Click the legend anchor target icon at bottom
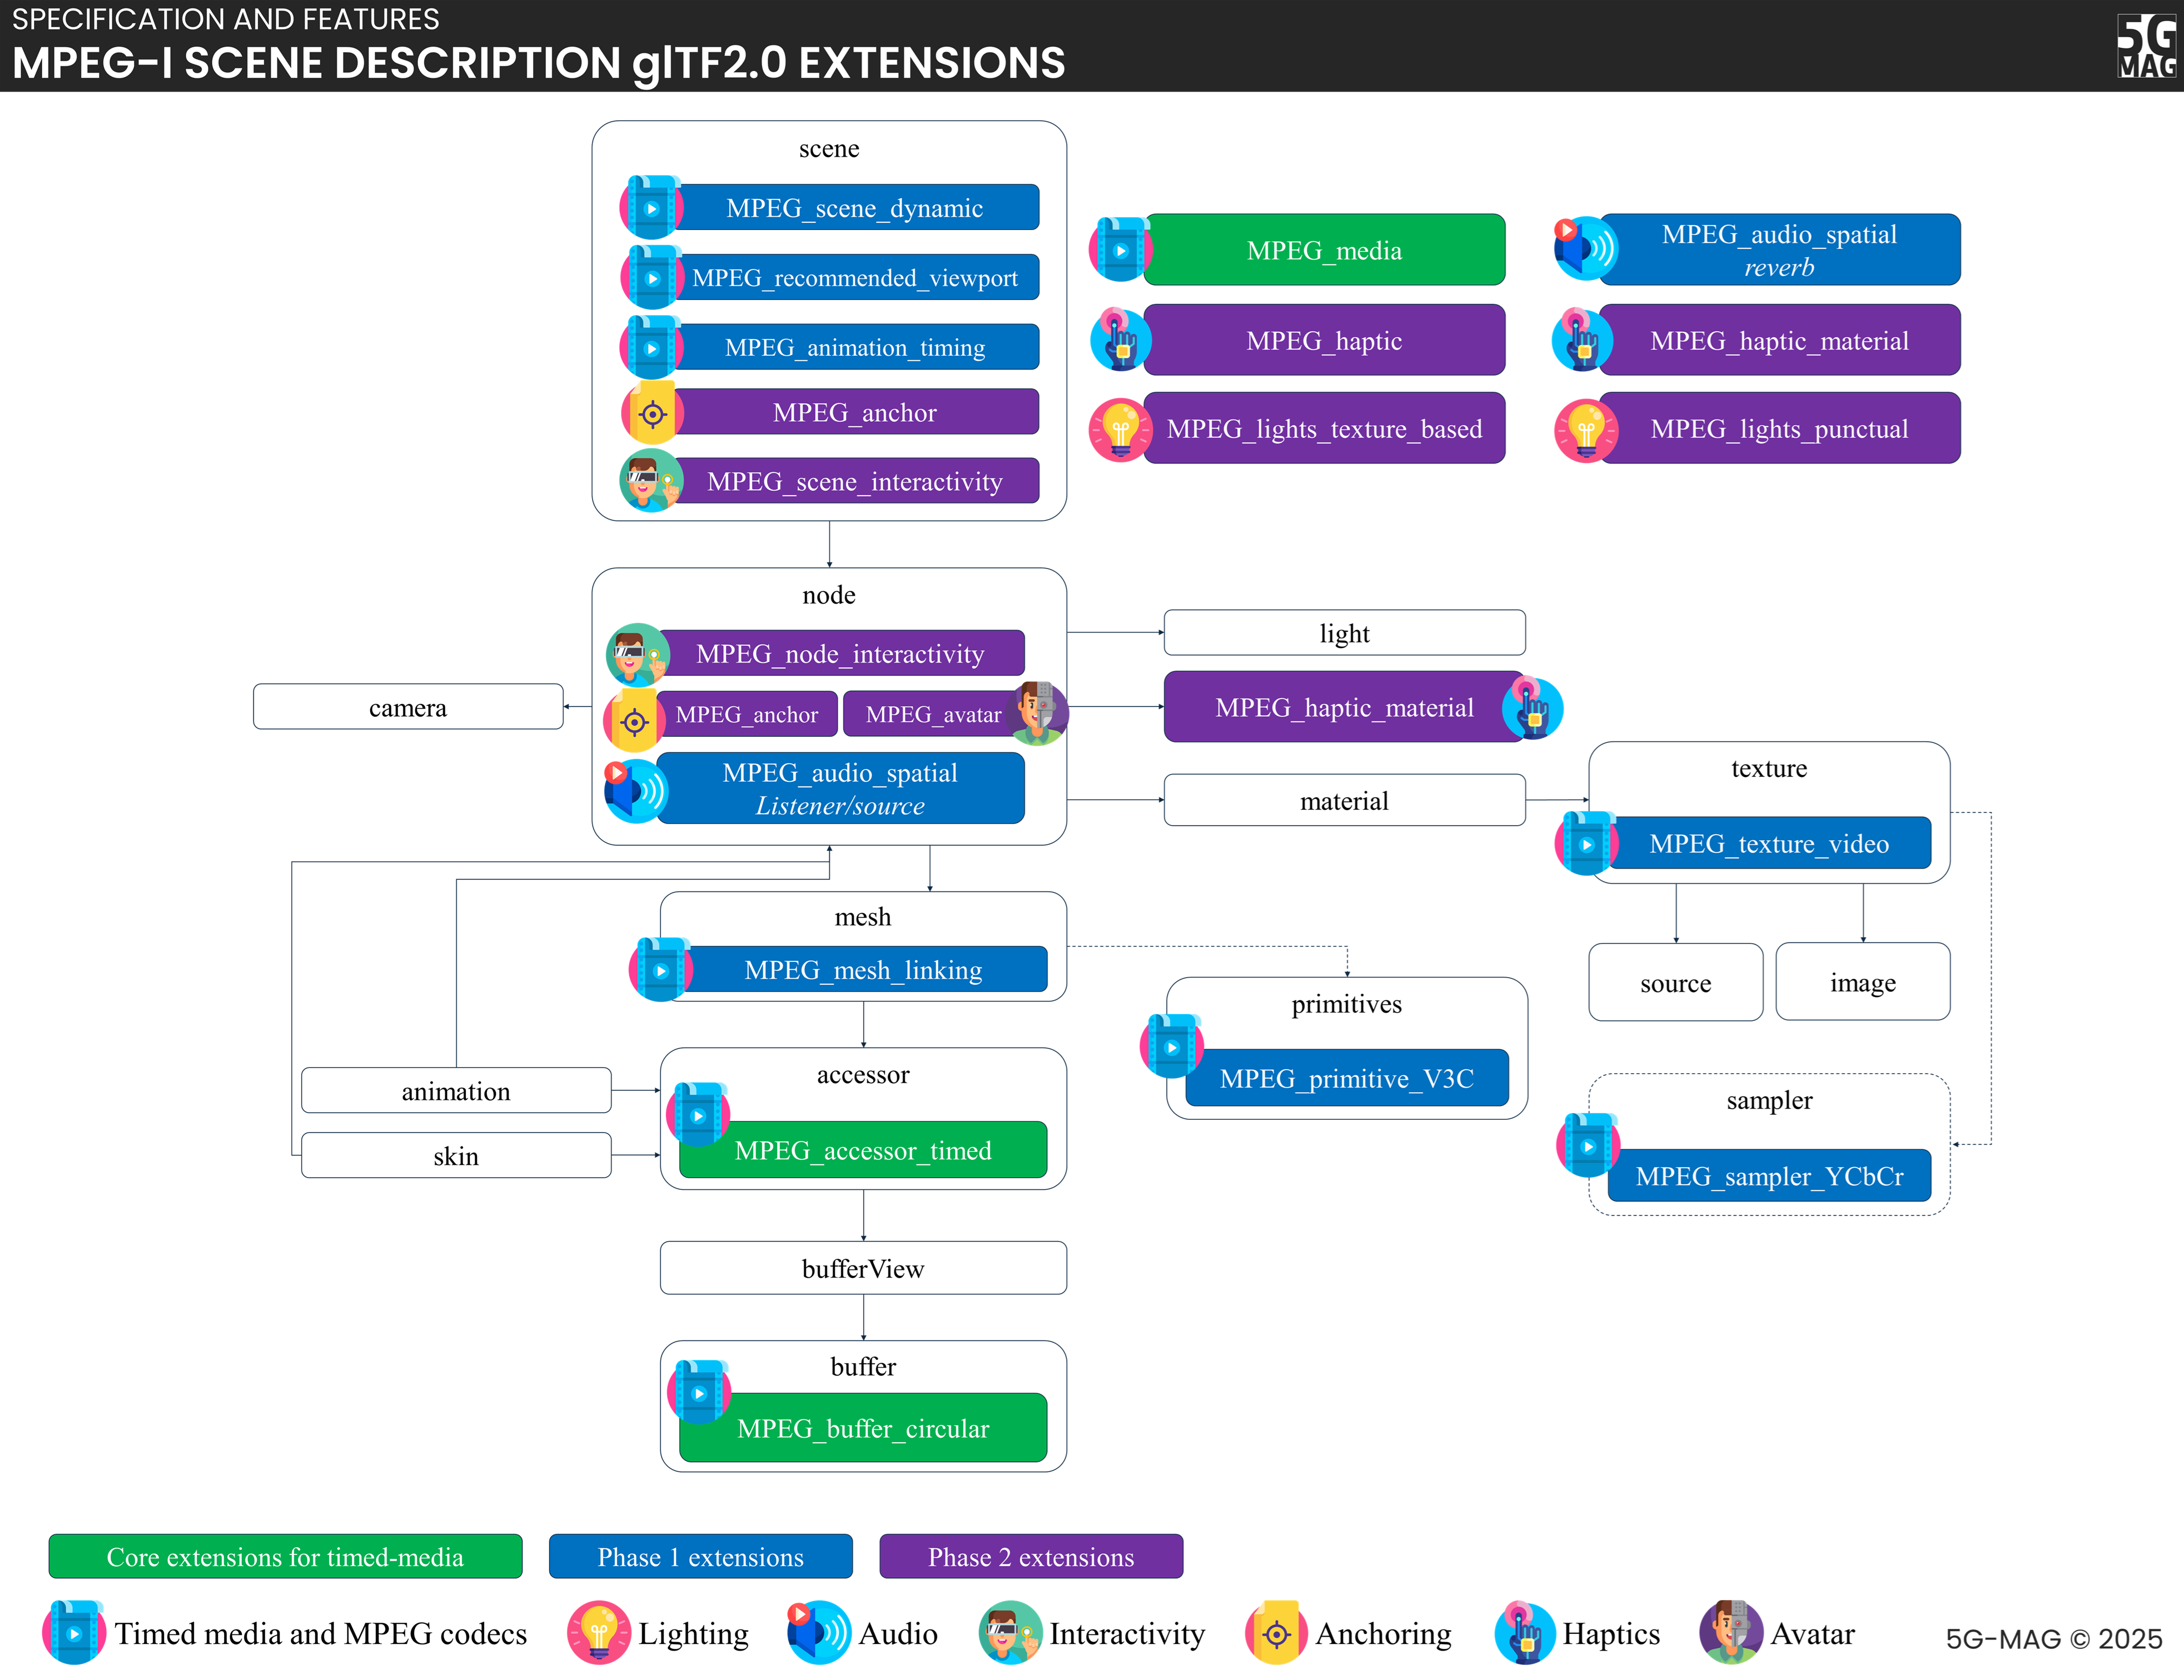 [x=1277, y=1634]
